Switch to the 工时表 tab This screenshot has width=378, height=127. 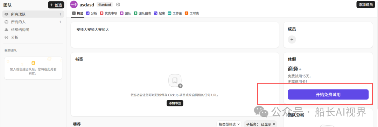point(192,14)
